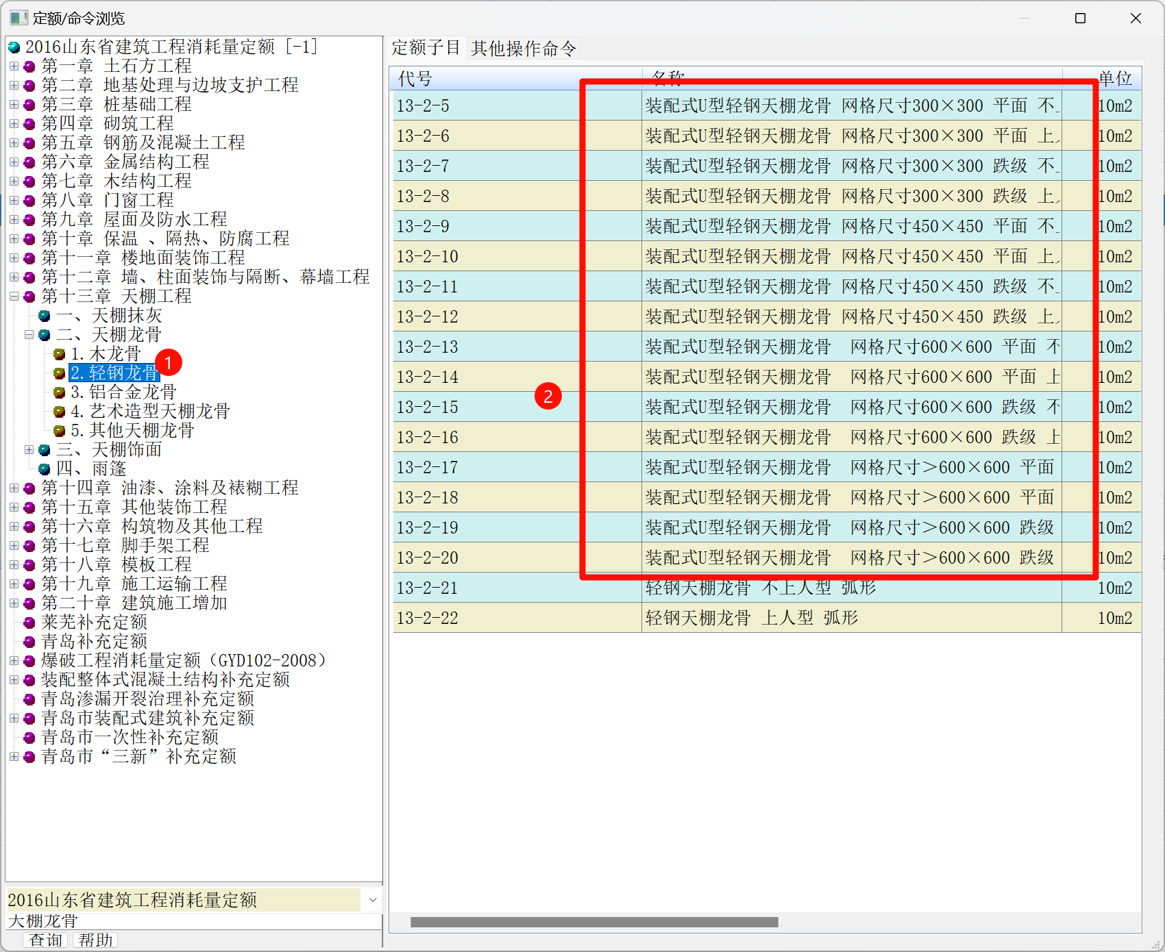1165x952 pixels.
Task: Select tree item 第三章 桩基础工程
Action: click(116, 105)
